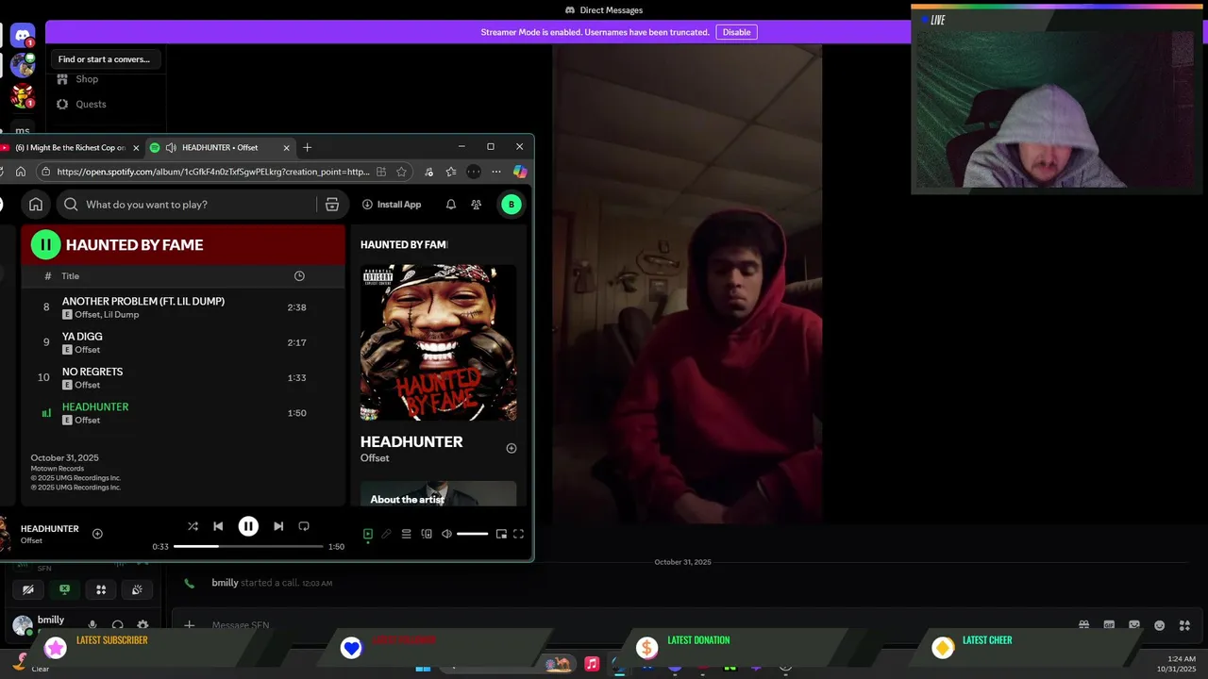Viewport: 1208px width, 679px height.
Task: Open Find or start a conversation box
Action: (104, 59)
